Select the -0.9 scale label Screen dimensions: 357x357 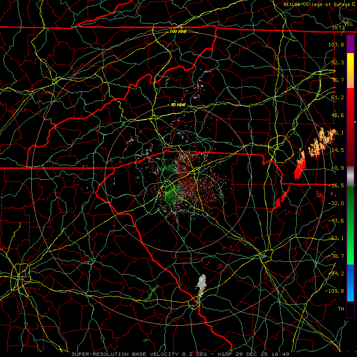pos(338,168)
